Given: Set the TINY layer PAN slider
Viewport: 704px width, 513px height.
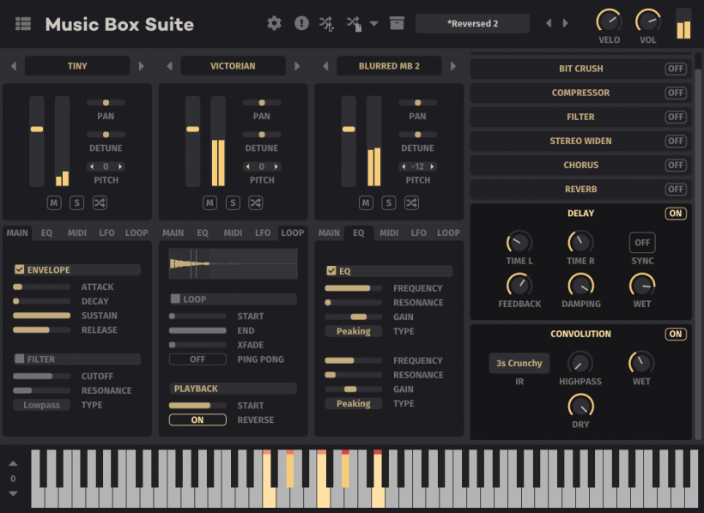Looking at the screenshot, I should click(x=106, y=103).
